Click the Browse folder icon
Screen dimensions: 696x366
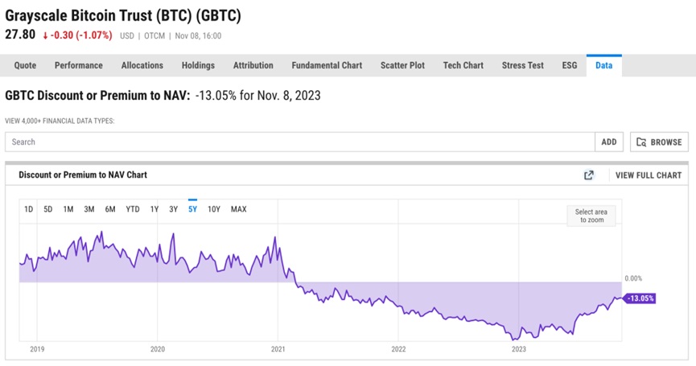pyautogui.click(x=642, y=142)
